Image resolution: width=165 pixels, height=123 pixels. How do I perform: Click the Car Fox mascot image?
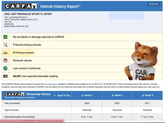(142, 61)
